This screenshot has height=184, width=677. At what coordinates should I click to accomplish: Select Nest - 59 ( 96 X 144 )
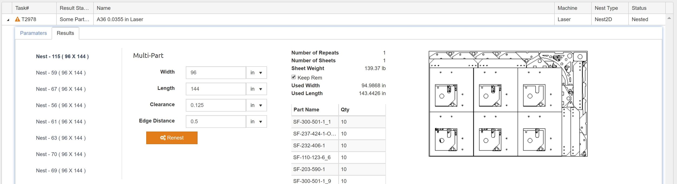[61, 73]
